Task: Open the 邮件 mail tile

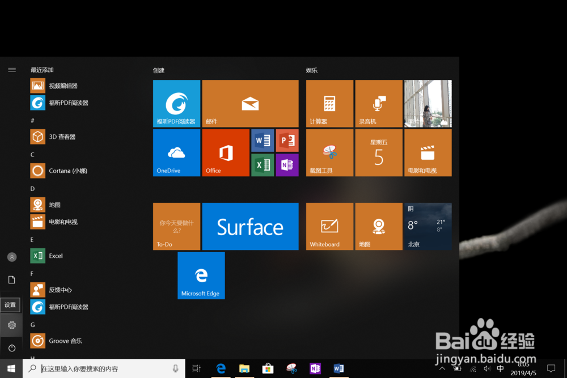Action: click(250, 104)
